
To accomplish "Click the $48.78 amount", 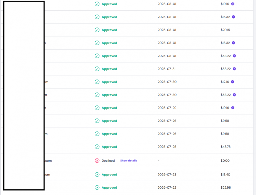I will pyautogui.click(x=225, y=147).
